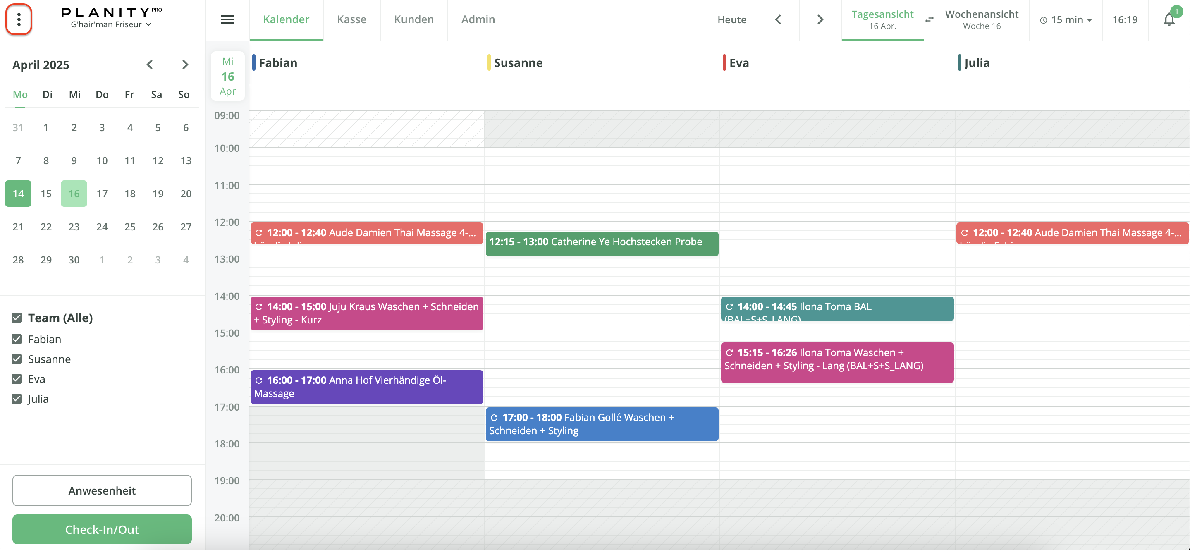
Task: Open Anna Hof Vierhändige Öl-Massage appointment
Action: (x=366, y=386)
